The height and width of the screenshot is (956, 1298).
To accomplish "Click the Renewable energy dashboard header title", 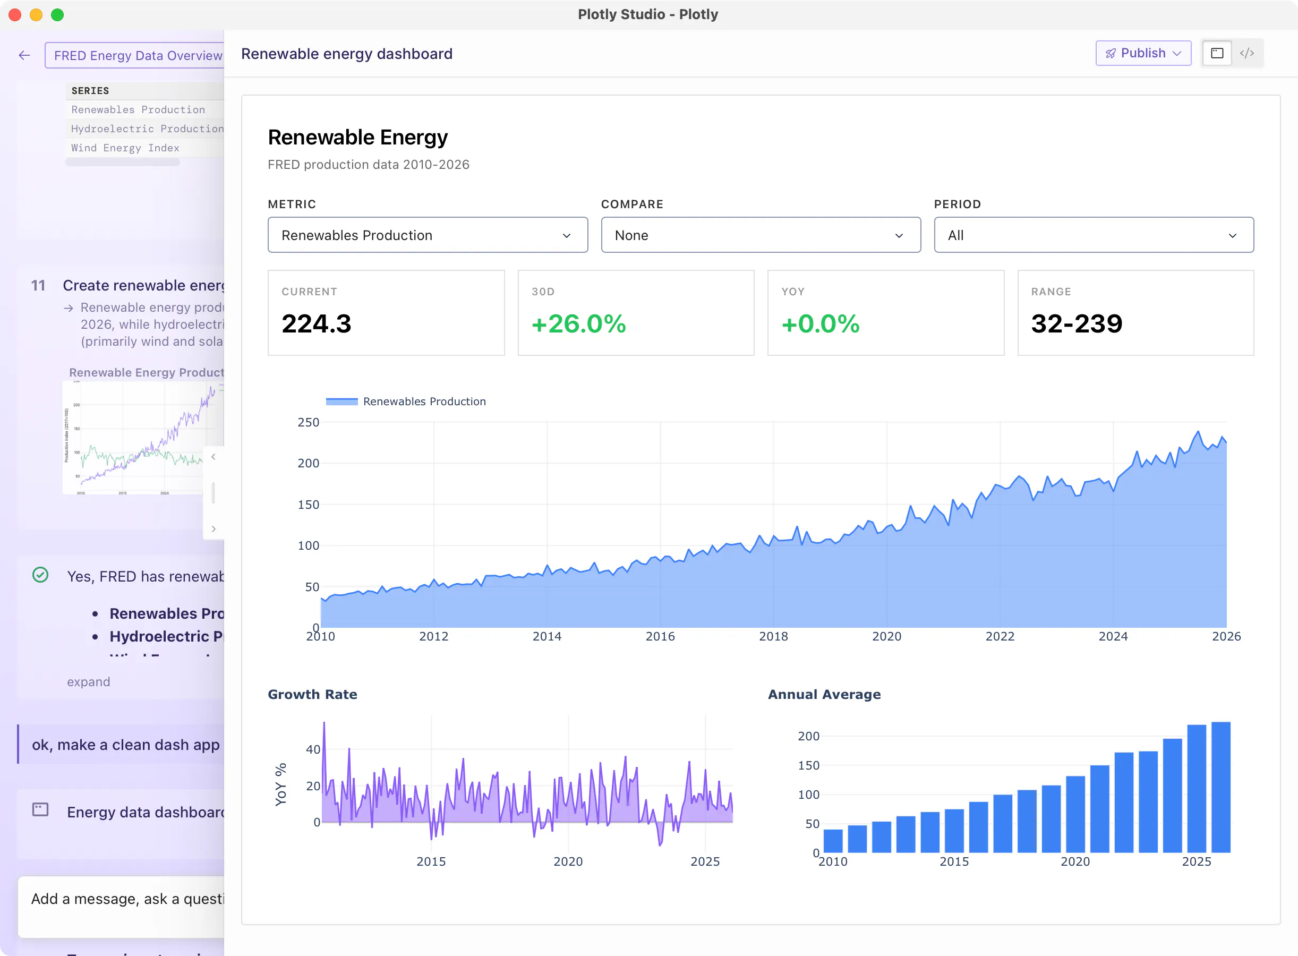I will coord(347,54).
